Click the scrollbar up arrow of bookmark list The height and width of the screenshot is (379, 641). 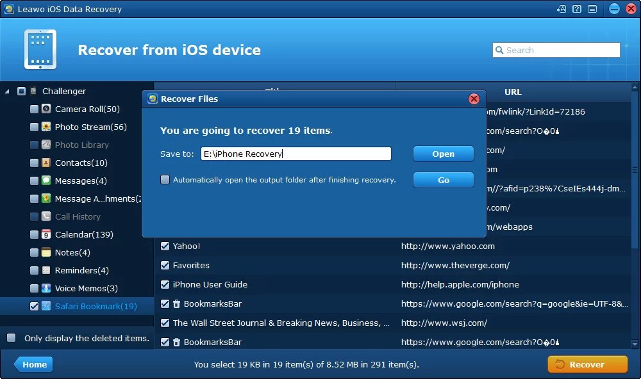click(635, 88)
